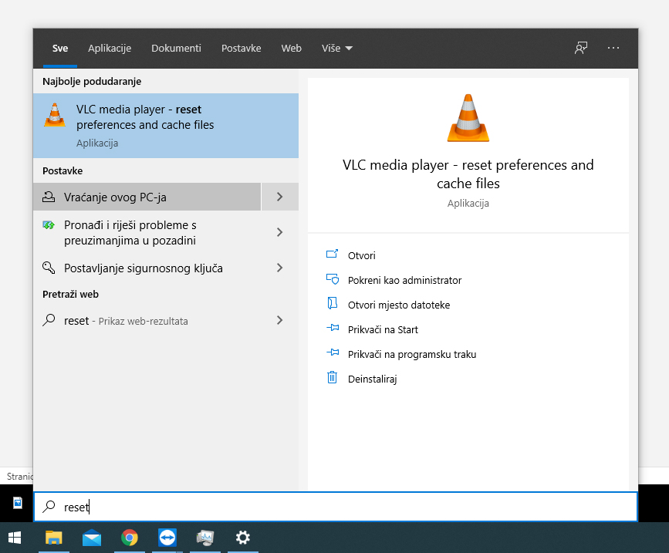This screenshot has width=669, height=553.
Task: Click the key icon beside Postavljanje sigurnosnog ključa
Action: coord(49,268)
